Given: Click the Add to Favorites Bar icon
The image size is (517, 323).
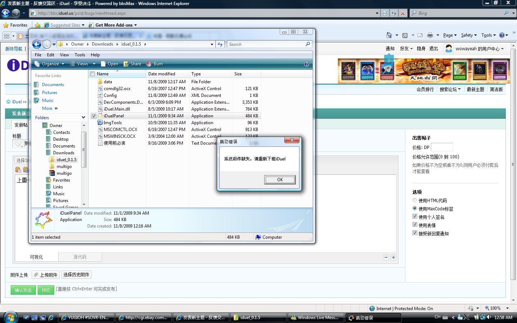Looking at the screenshot, I should pyautogui.click(x=38, y=25).
